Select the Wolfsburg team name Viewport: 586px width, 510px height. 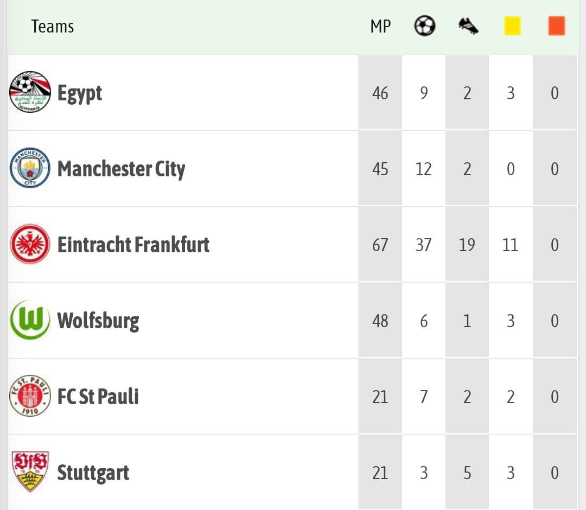pyautogui.click(x=98, y=321)
